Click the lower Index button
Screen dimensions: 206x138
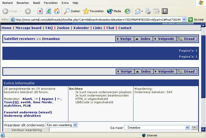[x=144, y=71]
